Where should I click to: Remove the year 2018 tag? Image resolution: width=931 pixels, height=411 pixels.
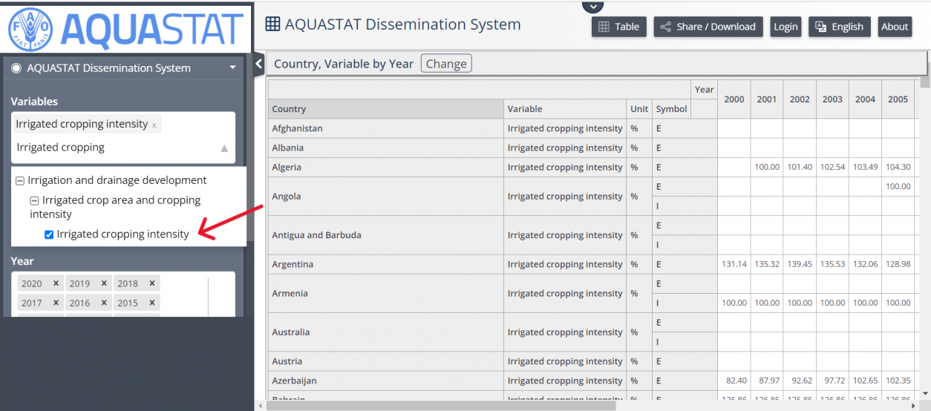[x=152, y=283]
